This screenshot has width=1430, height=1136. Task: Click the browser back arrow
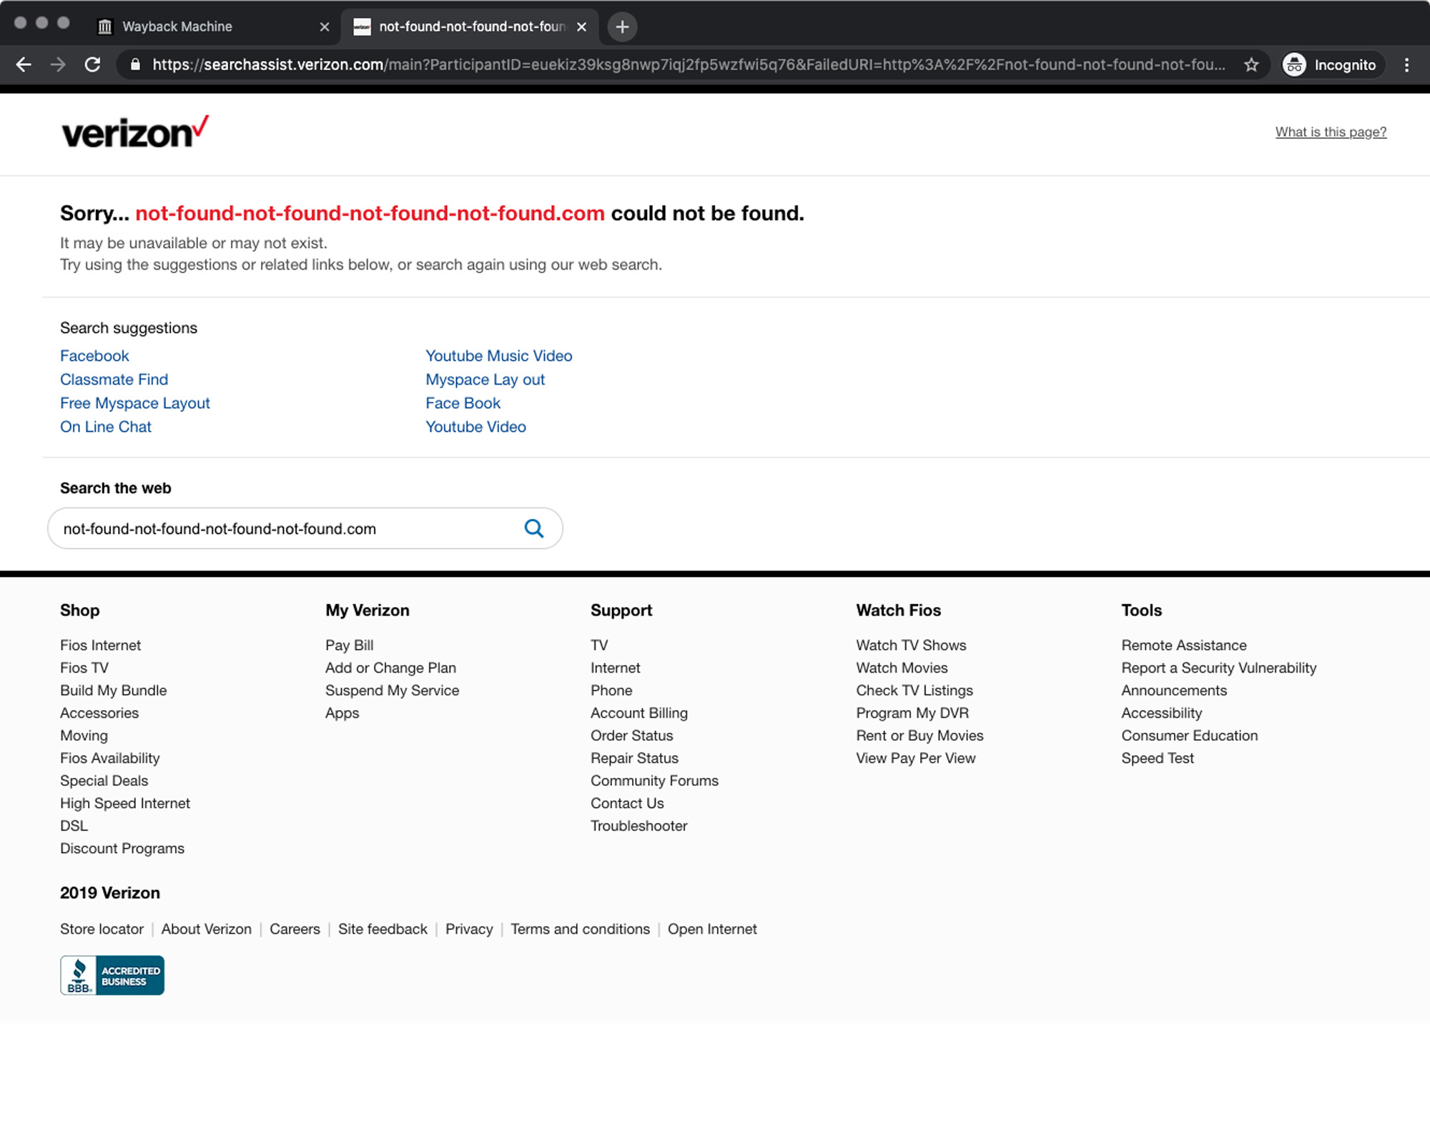tap(24, 65)
